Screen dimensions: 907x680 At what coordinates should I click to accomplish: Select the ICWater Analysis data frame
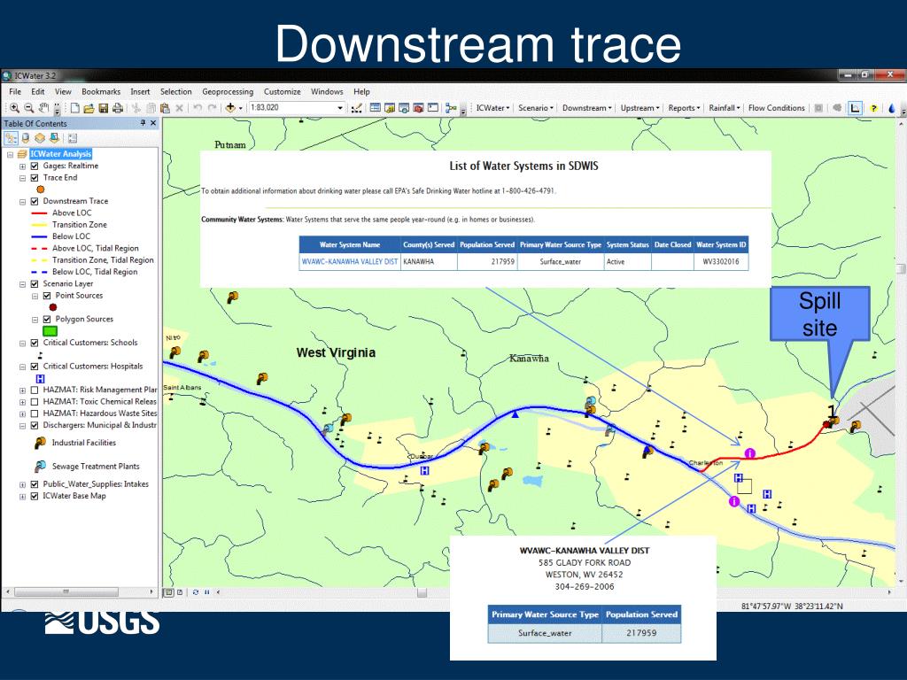pyautogui.click(x=61, y=154)
